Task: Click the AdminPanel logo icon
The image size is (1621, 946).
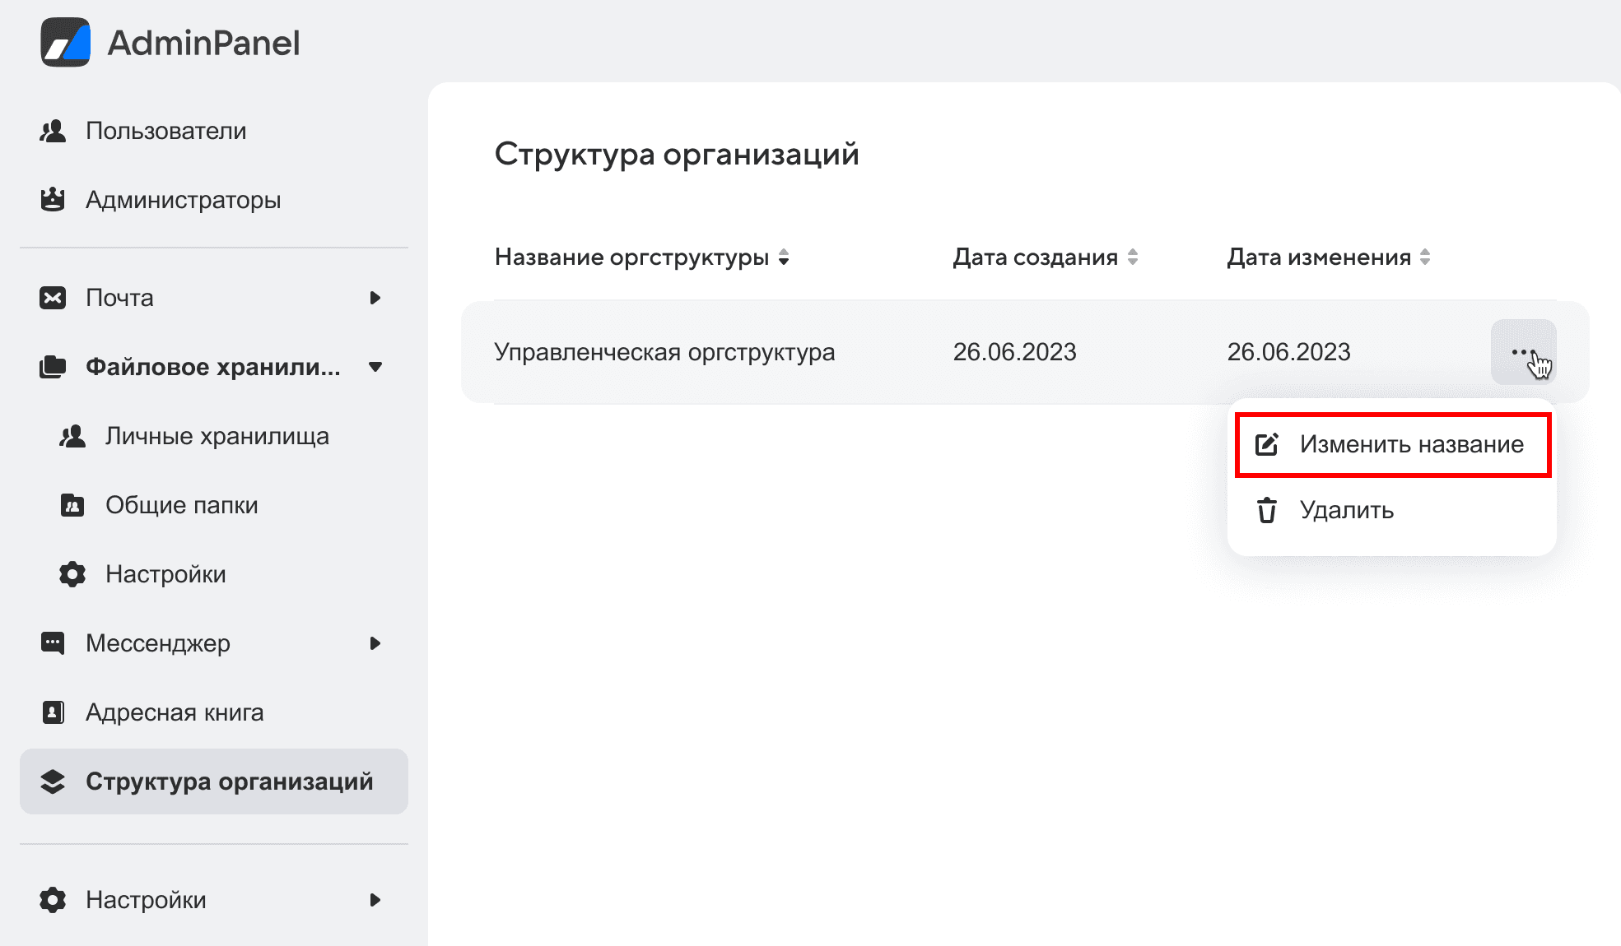Action: (66, 42)
